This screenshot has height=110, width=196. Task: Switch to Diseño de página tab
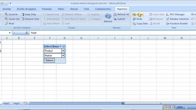coord(26,9)
